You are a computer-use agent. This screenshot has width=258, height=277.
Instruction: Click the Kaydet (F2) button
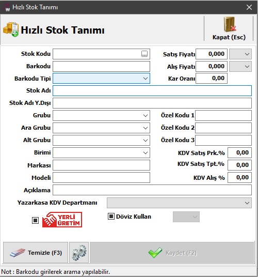point(172,253)
